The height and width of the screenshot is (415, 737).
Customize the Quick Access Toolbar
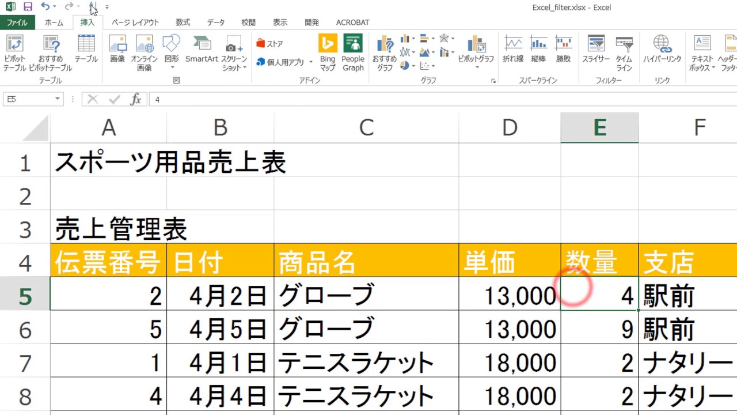(x=107, y=7)
